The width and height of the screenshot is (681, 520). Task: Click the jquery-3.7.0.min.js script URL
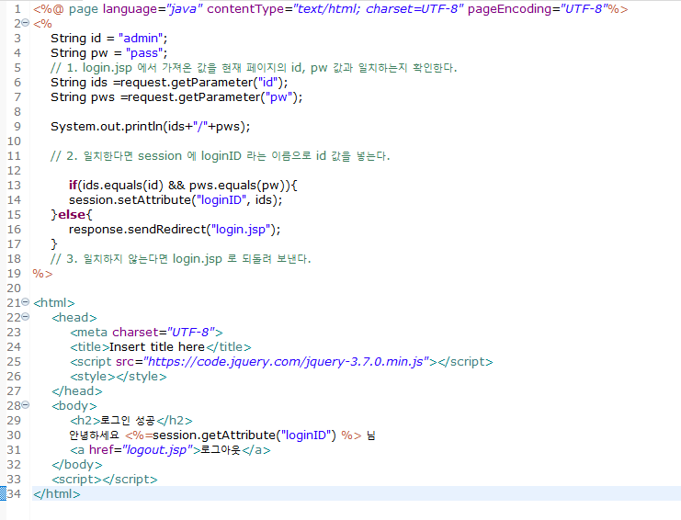(x=286, y=362)
